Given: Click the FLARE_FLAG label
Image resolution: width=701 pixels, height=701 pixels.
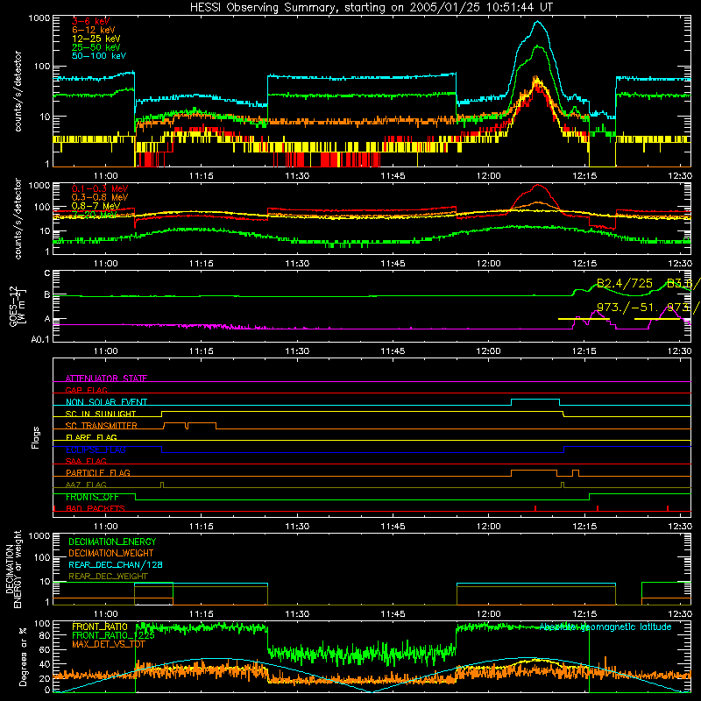Looking at the screenshot, I should (91, 437).
